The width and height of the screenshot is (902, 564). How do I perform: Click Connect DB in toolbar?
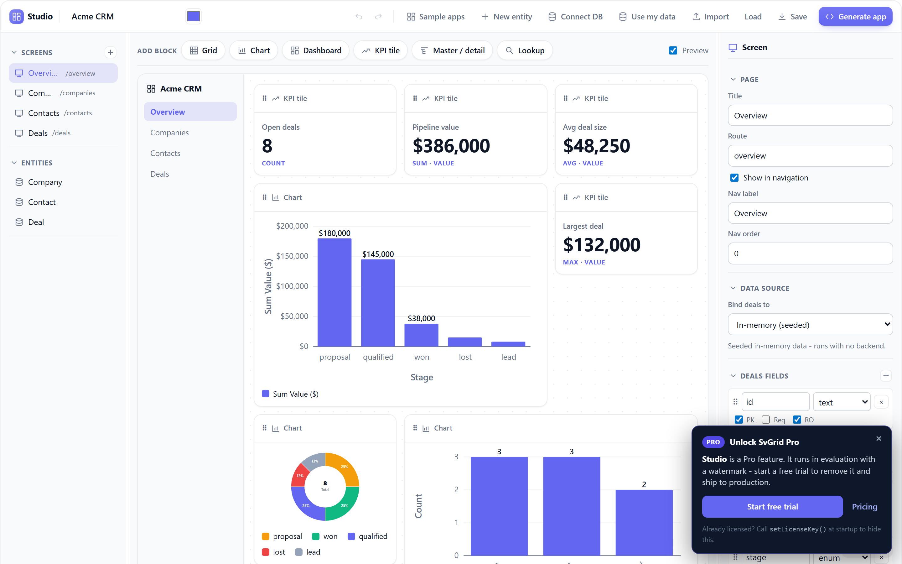575,16
